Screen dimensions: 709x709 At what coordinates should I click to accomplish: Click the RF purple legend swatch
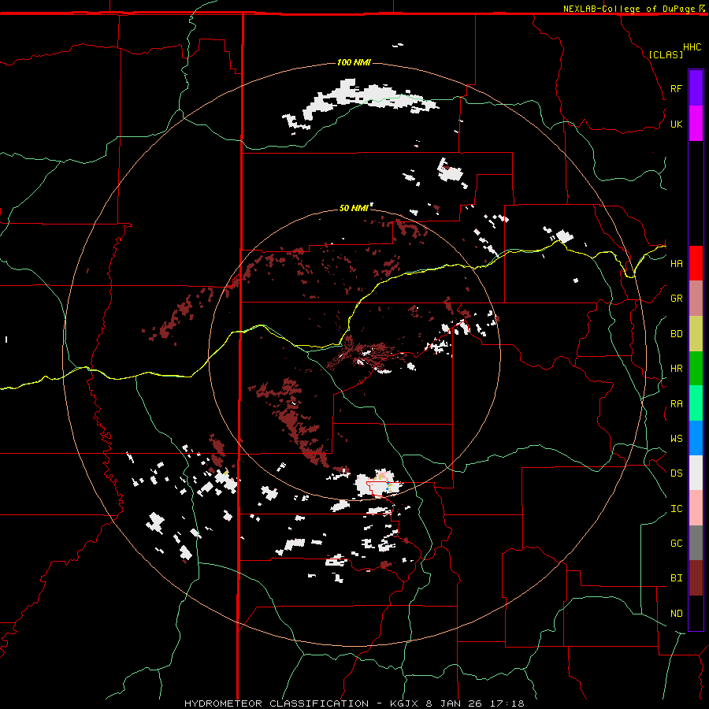tap(696, 88)
